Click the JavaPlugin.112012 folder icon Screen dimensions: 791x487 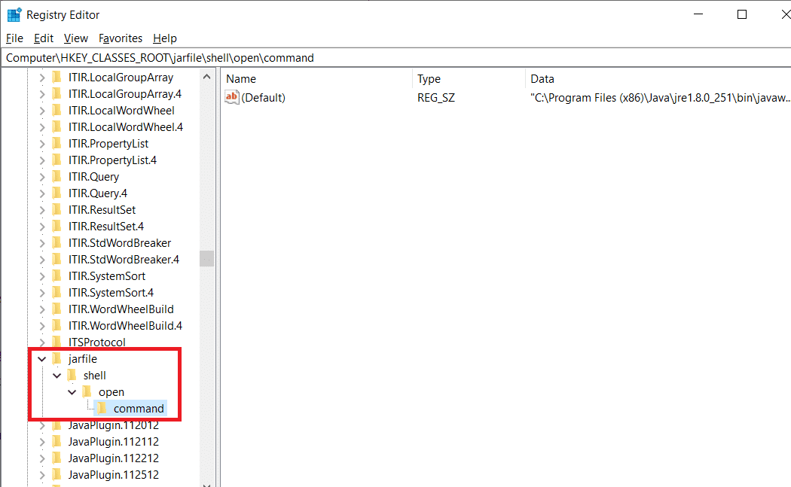[x=57, y=425]
